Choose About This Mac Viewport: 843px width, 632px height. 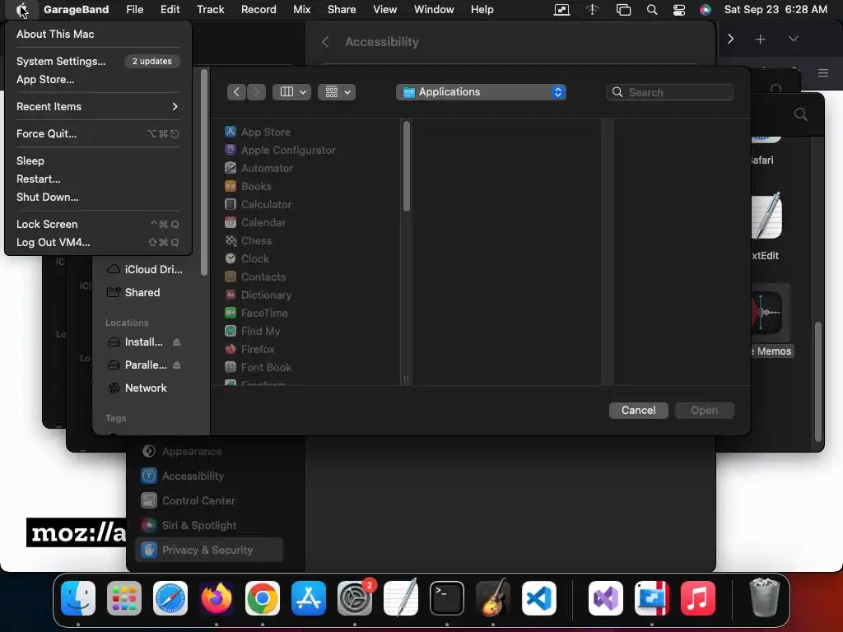click(98, 34)
